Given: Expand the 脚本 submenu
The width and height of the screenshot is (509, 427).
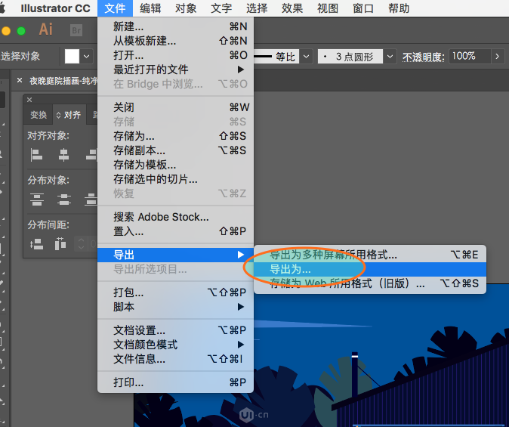Looking at the screenshot, I should (x=175, y=307).
